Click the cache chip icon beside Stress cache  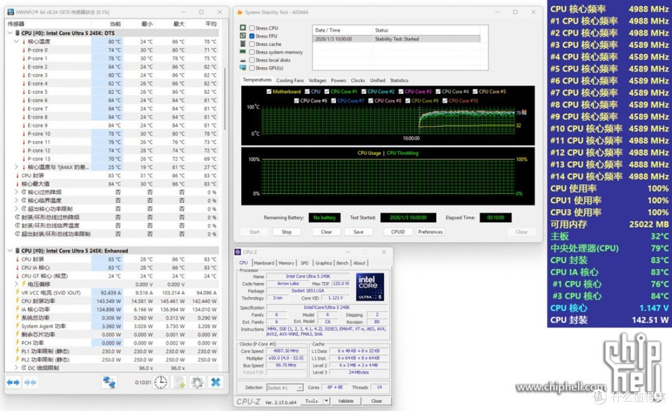(243, 44)
